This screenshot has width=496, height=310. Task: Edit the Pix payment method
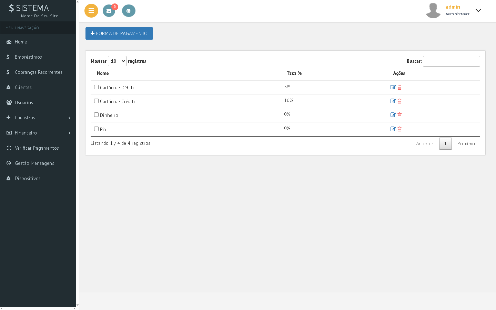point(393,129)
